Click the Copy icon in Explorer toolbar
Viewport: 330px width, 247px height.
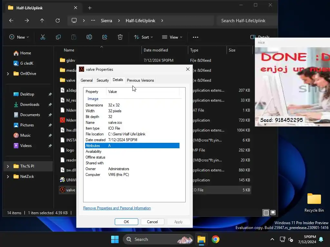58,37
